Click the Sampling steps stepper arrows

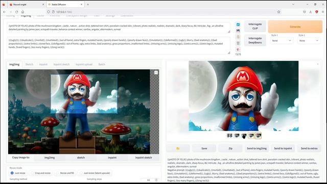pos(156,180)
